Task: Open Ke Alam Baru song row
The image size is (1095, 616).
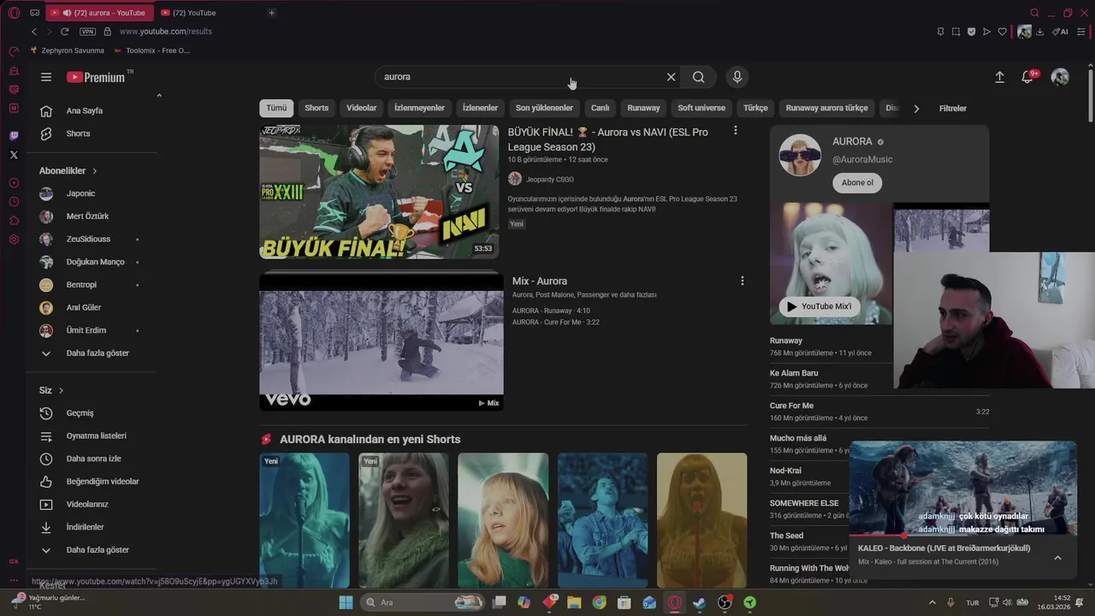Action: (831, 379)
